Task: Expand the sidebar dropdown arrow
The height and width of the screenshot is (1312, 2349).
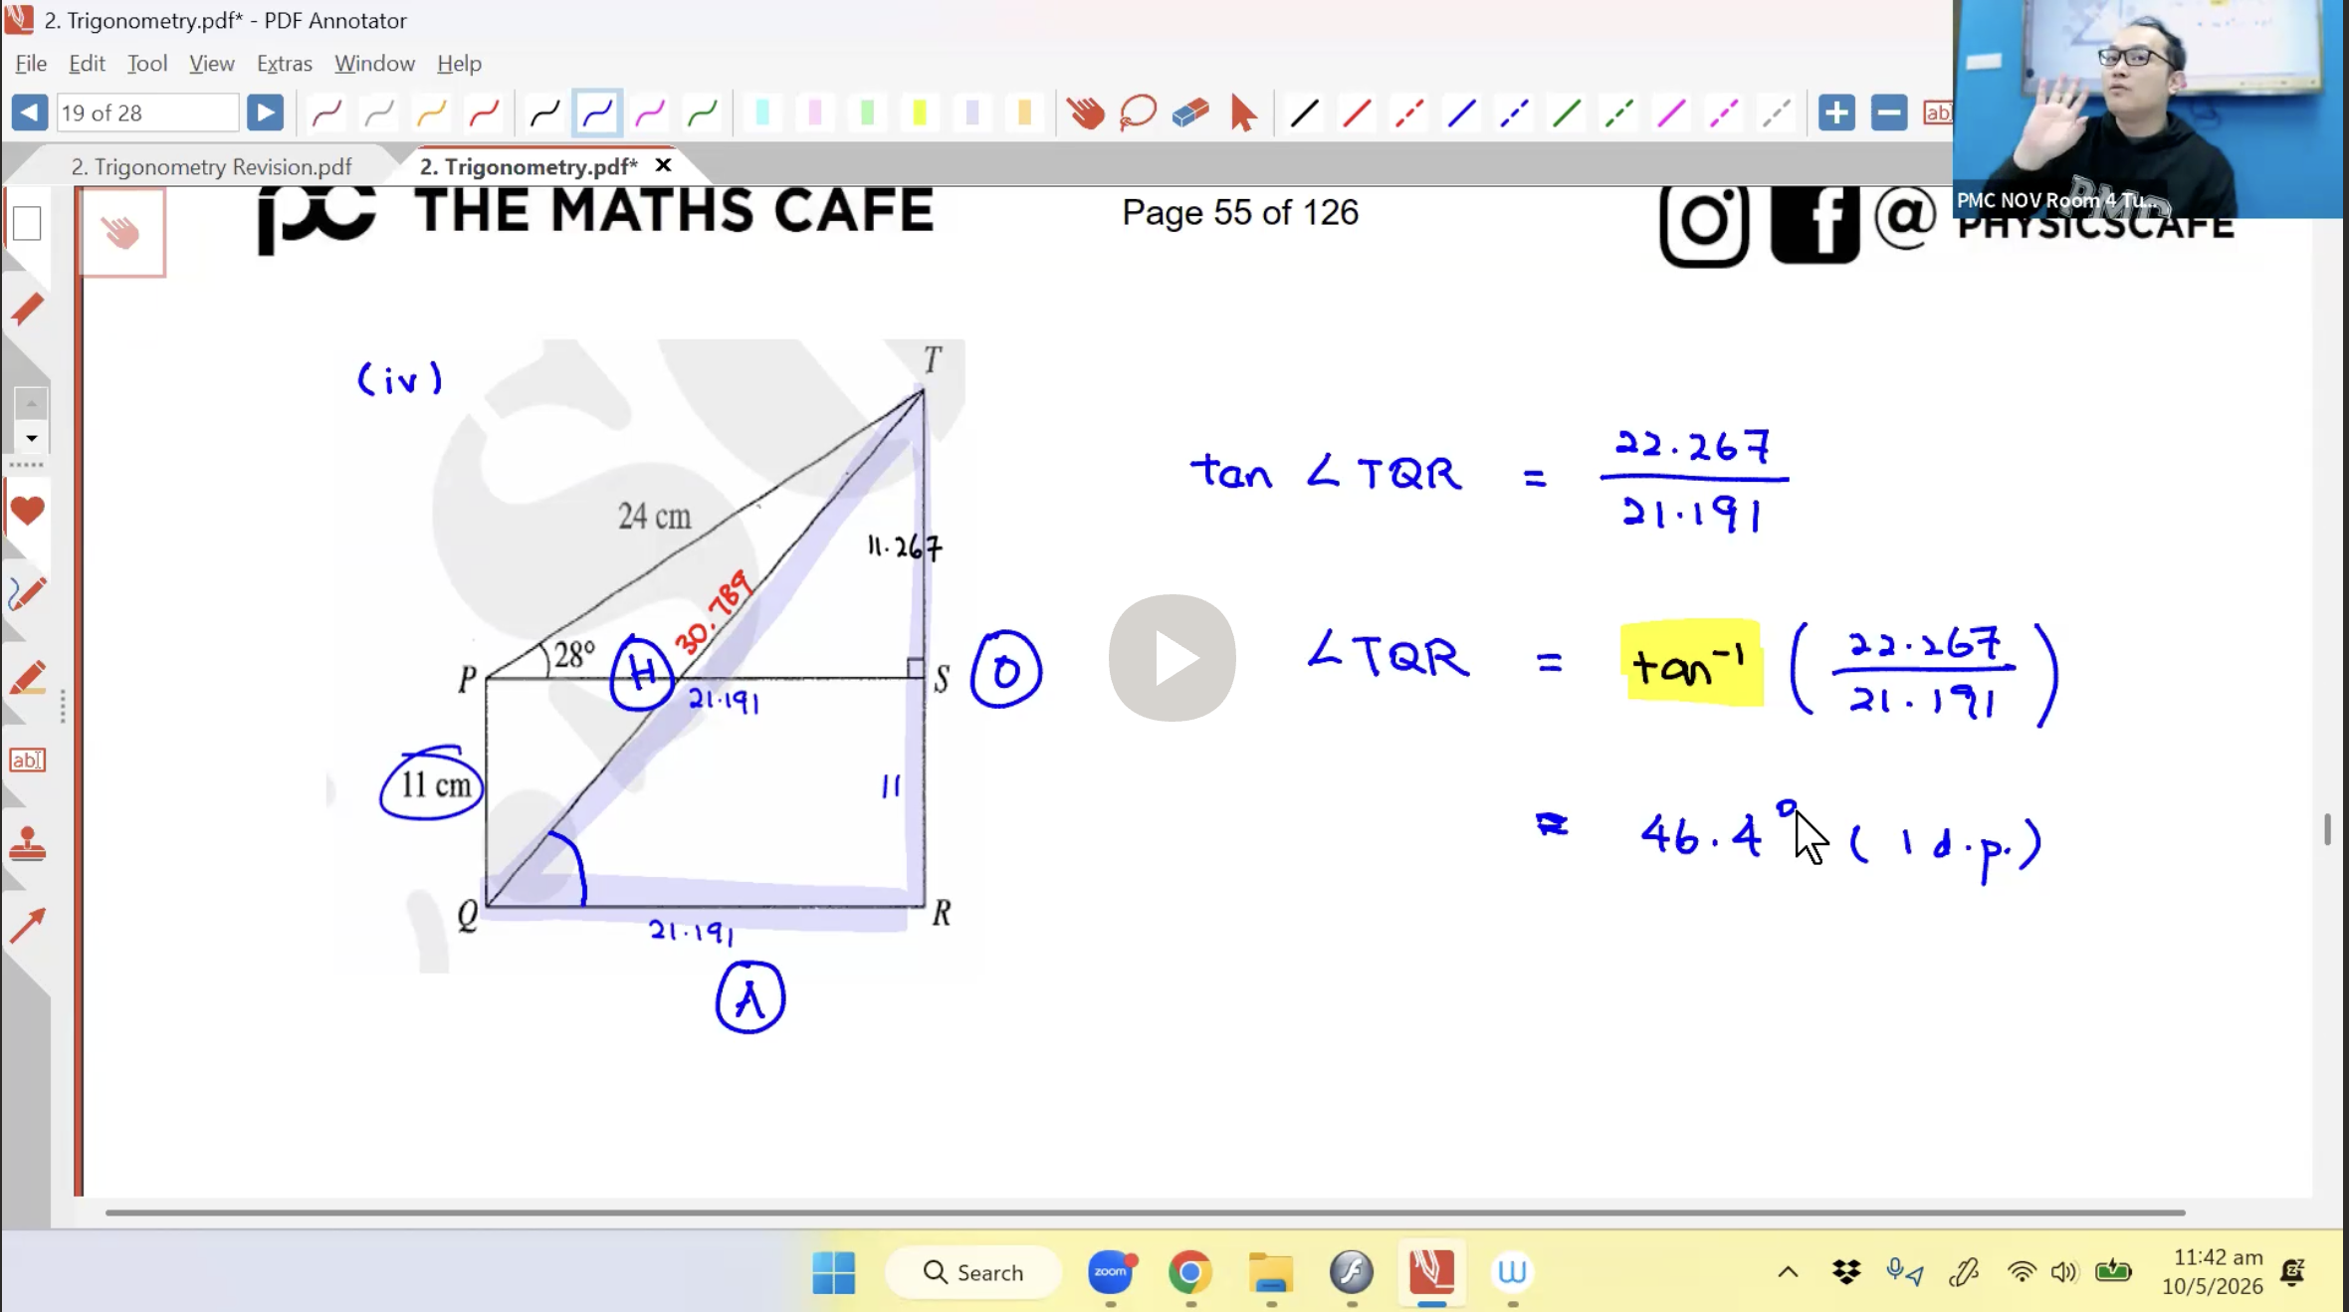Action: point(31,438)
